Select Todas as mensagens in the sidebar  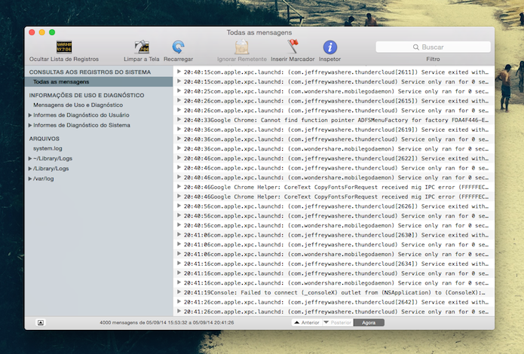[x=99, y=82]
